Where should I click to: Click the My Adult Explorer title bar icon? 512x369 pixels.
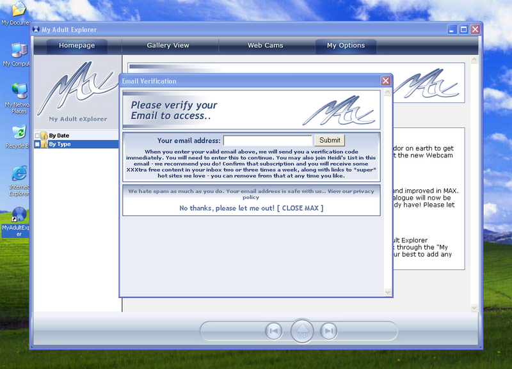(x=36, y=29)
